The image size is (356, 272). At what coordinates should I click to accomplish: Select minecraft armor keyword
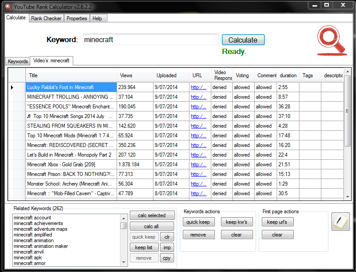(29, 263)
